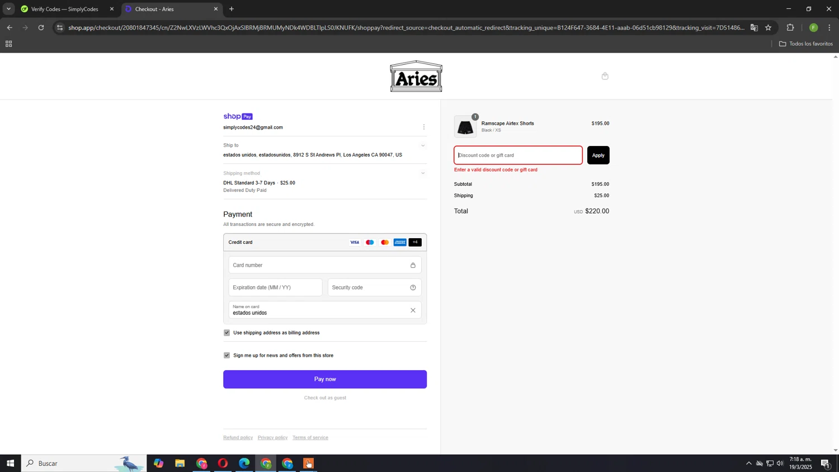Apply the discount code
The image size is (839, 472).
click(598, 155)
